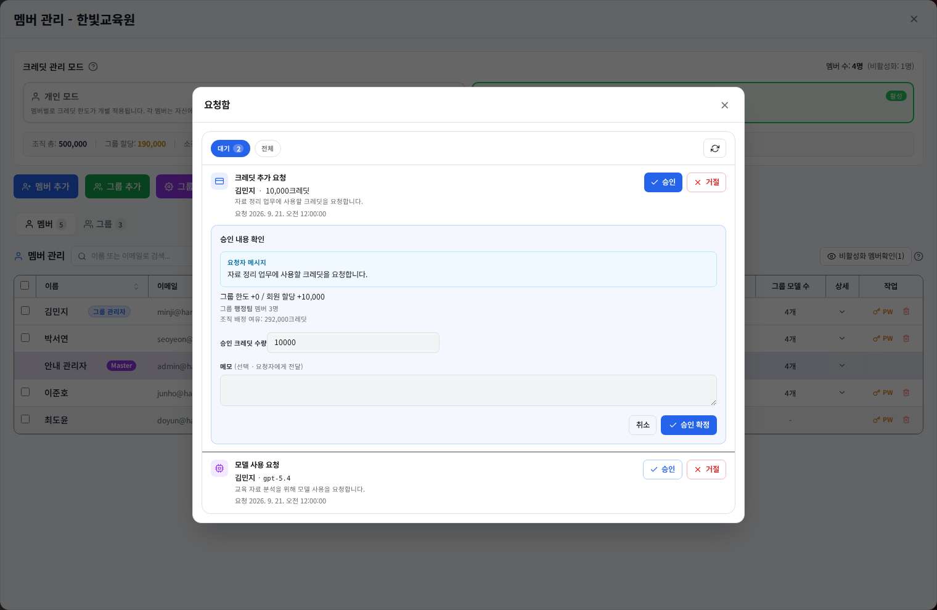This screenshot has height=610, width=937.
Task: Expand details for 김민지 row
Action: point(842,312)
